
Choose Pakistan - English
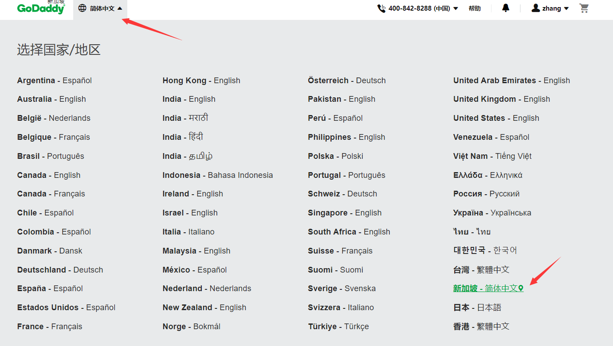point(342,99)
